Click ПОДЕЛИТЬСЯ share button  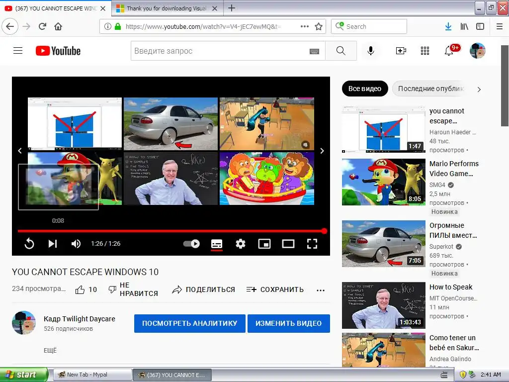pyautogui.click(x=203, y=289)
